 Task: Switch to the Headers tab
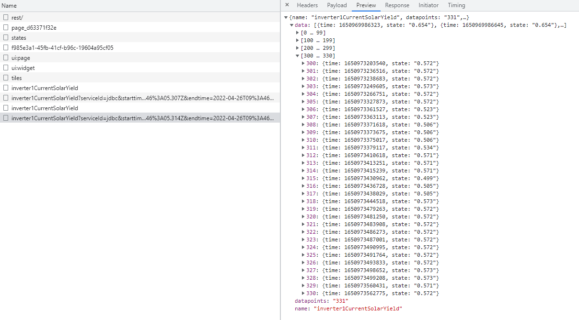(307, 5)
